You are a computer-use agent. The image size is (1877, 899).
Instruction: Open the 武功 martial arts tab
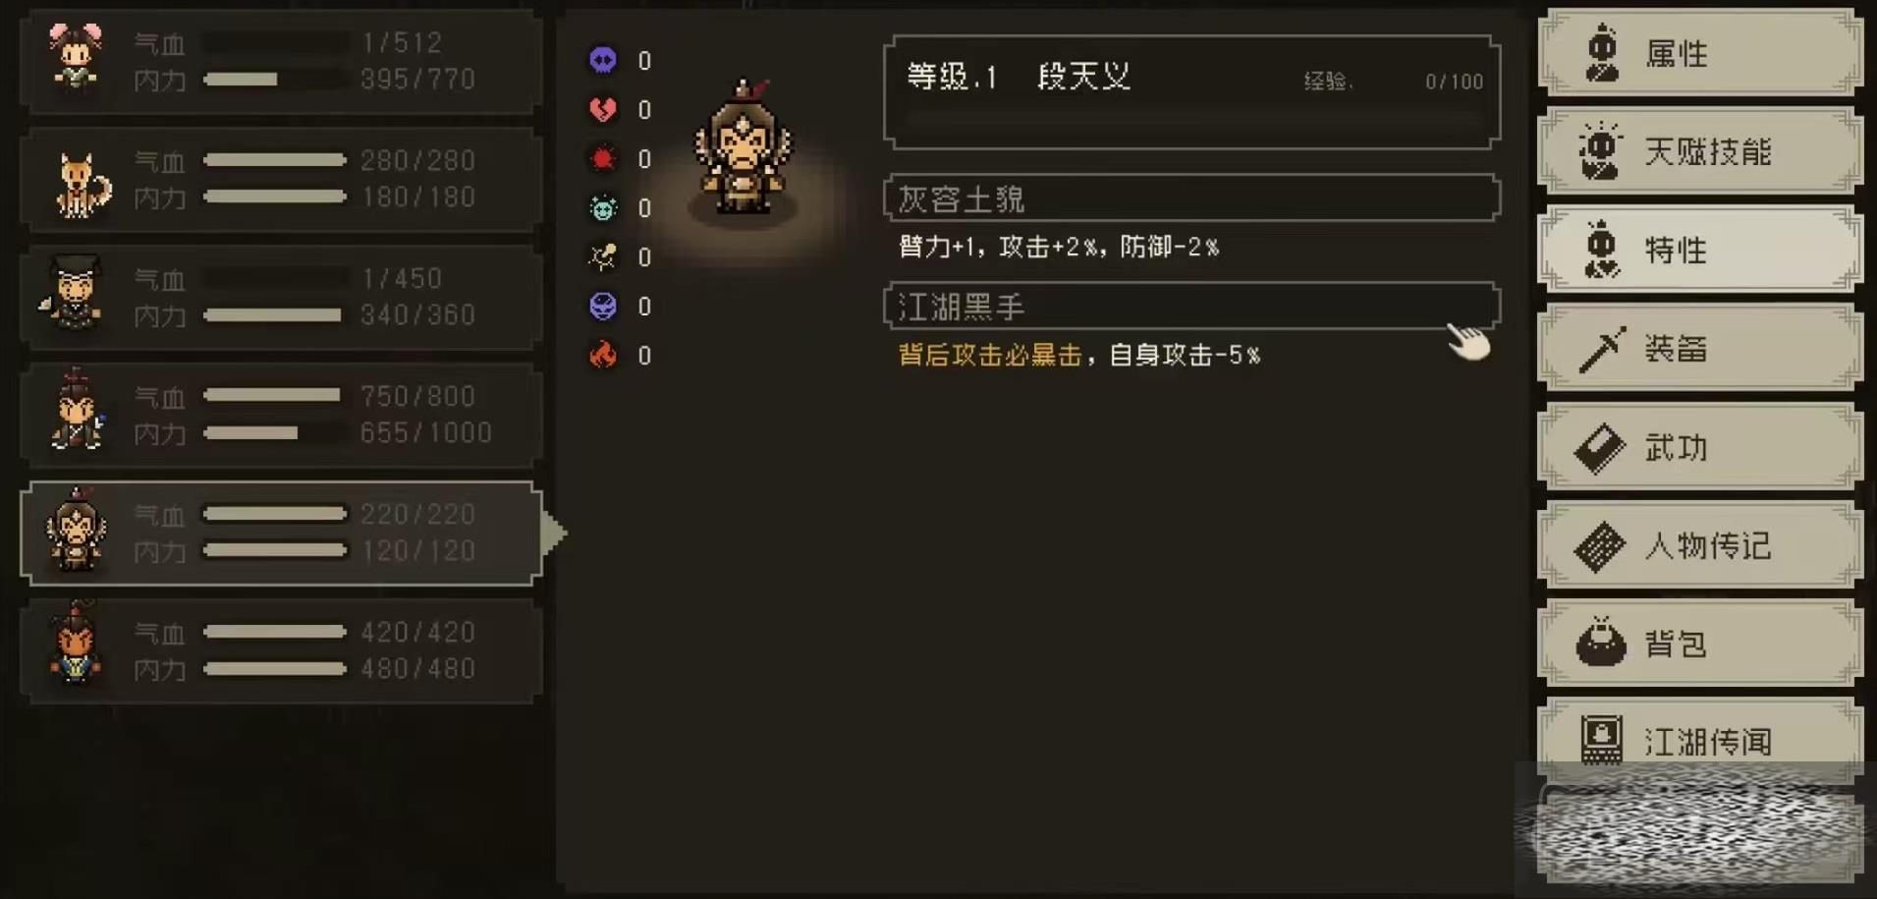point(1699,447)
